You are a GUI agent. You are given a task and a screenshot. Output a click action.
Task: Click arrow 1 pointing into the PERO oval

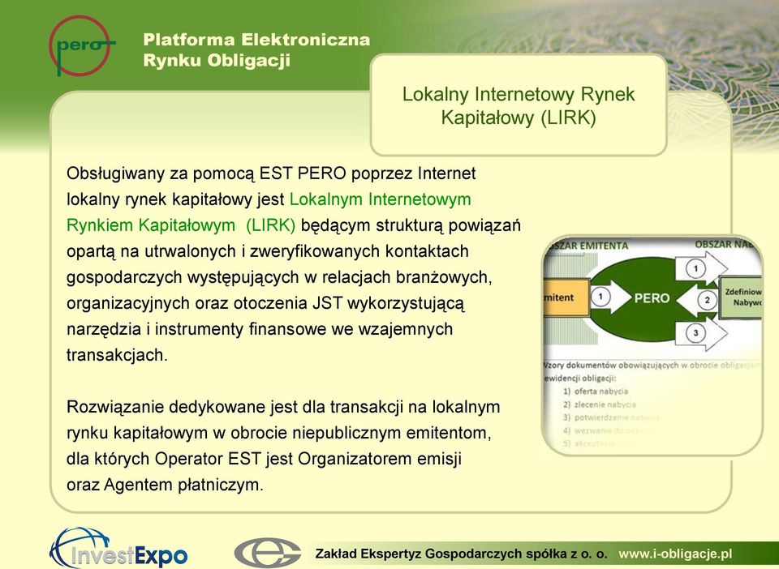pos(610,297)
